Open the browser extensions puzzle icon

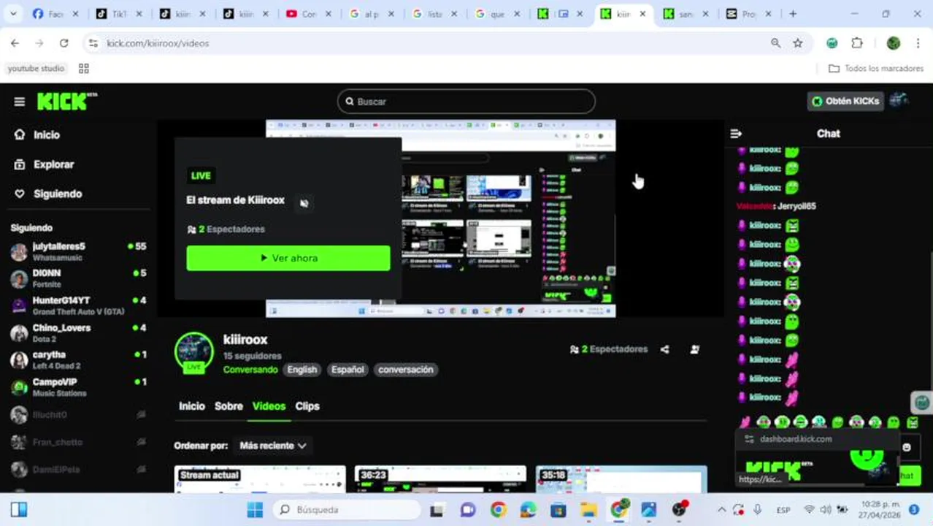857,43
